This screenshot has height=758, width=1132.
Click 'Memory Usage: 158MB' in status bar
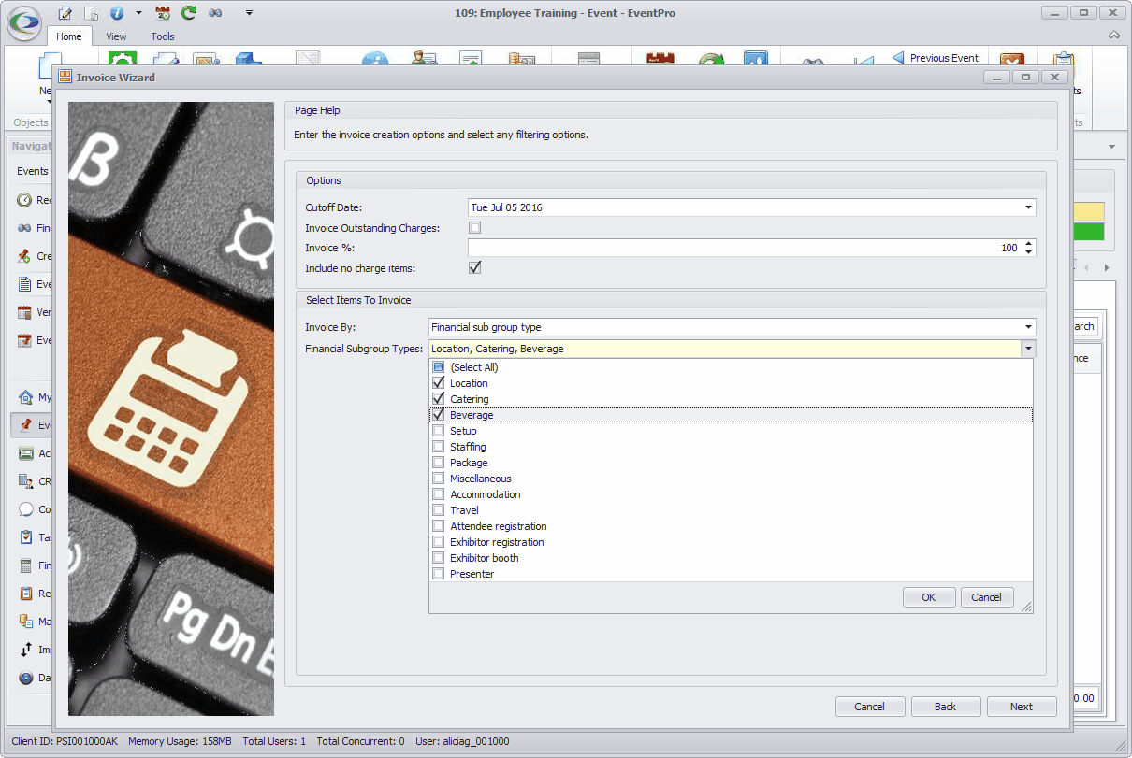click(180, 741)
